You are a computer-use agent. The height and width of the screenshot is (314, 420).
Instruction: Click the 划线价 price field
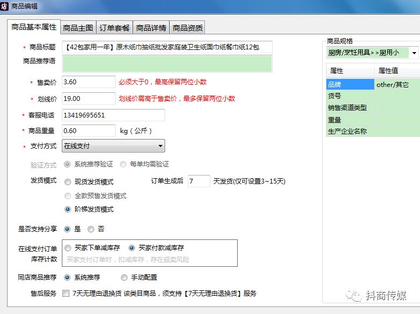point(88,99)
